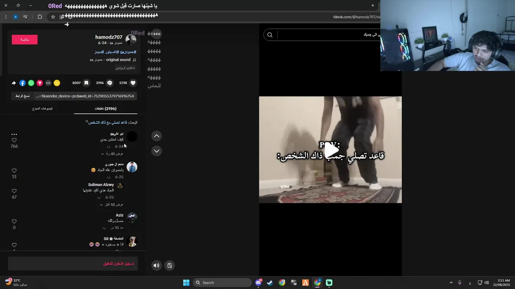Select the video URL field with web_id text

[85, 96]
